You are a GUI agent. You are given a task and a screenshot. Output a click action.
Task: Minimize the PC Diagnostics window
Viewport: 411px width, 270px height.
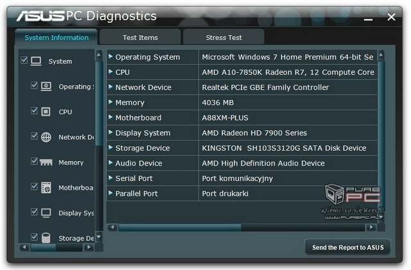click(x=368, y=19)
